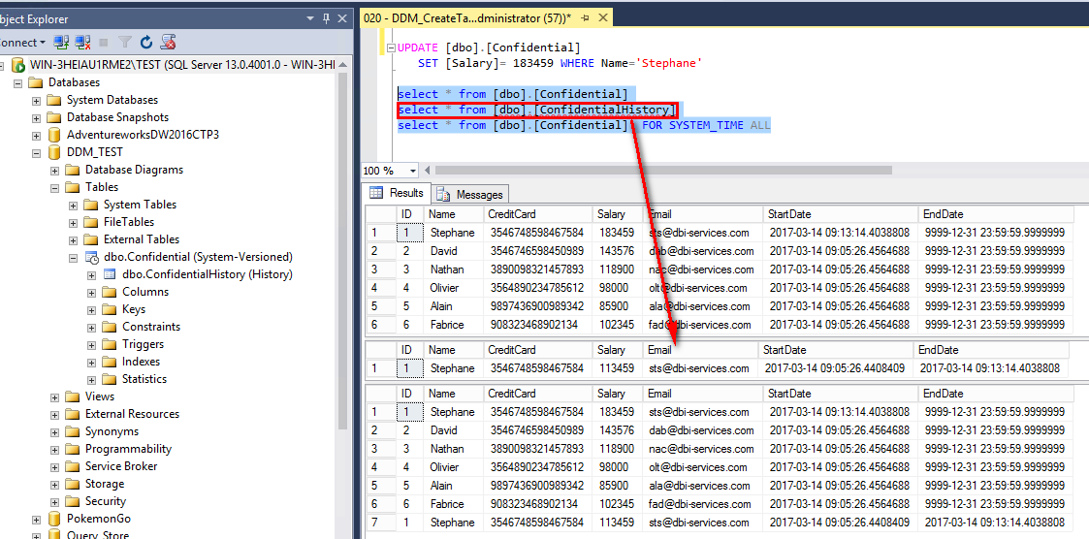Click the Salary column header in first grid
This screenshot has width=1089, height=539.
pyautogui.click(x=617, y=214)
